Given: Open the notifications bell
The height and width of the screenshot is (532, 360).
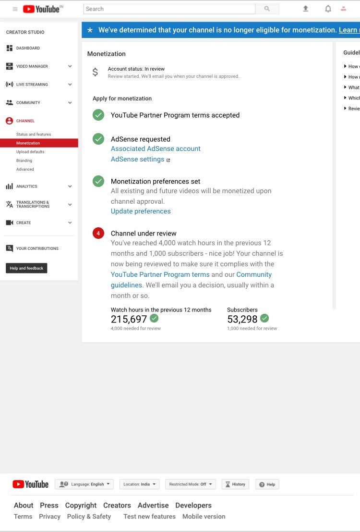Looking at the screenshot, I should (328, 9).
